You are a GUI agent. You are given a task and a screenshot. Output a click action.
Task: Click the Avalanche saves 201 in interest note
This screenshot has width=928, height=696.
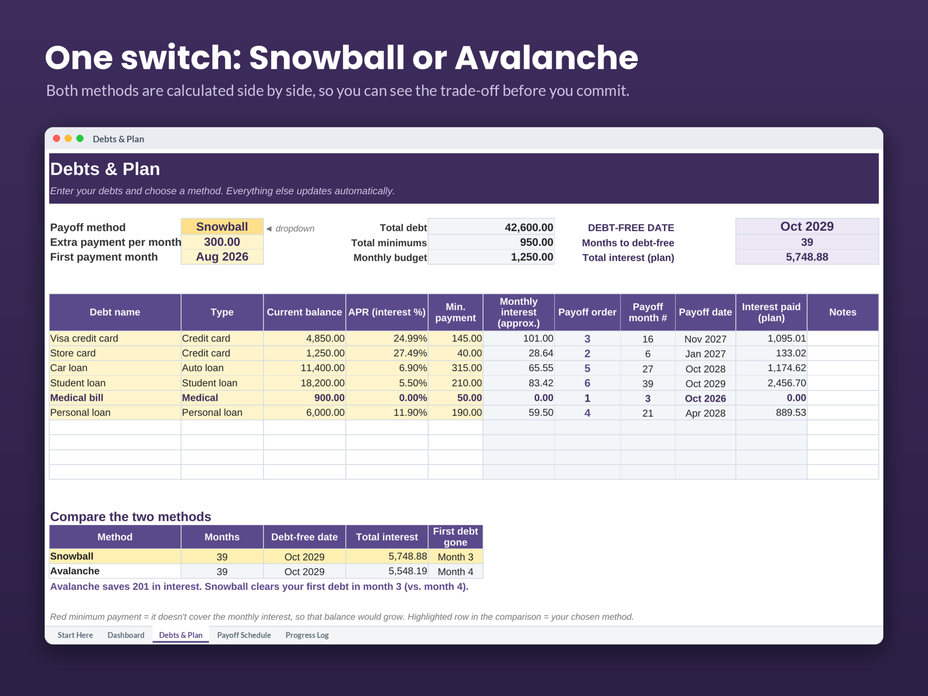[259, 587]
